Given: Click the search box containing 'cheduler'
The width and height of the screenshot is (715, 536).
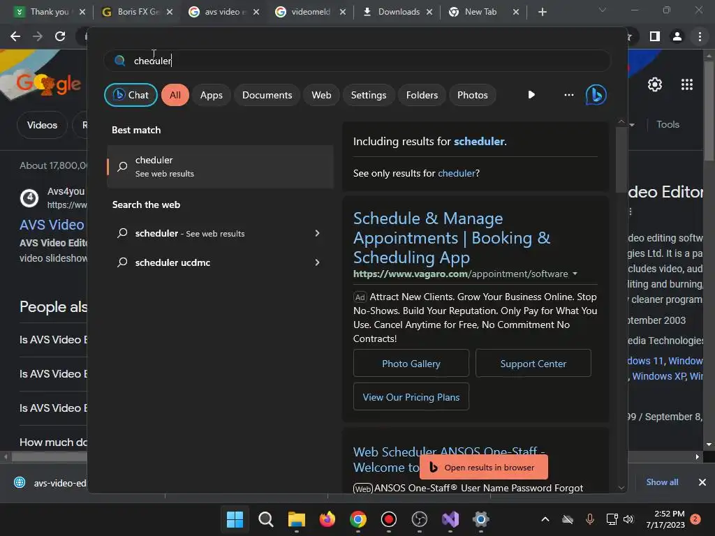Looking at the screenshot, I should (357, 61).
